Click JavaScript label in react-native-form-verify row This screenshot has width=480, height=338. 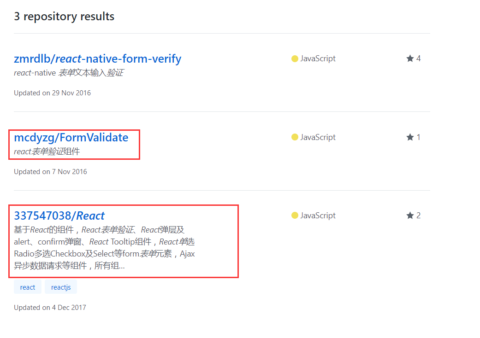(318, 58)
